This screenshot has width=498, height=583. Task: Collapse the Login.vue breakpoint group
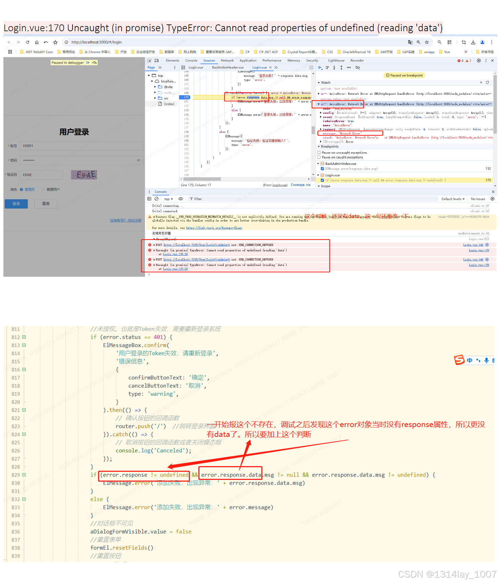318,175
